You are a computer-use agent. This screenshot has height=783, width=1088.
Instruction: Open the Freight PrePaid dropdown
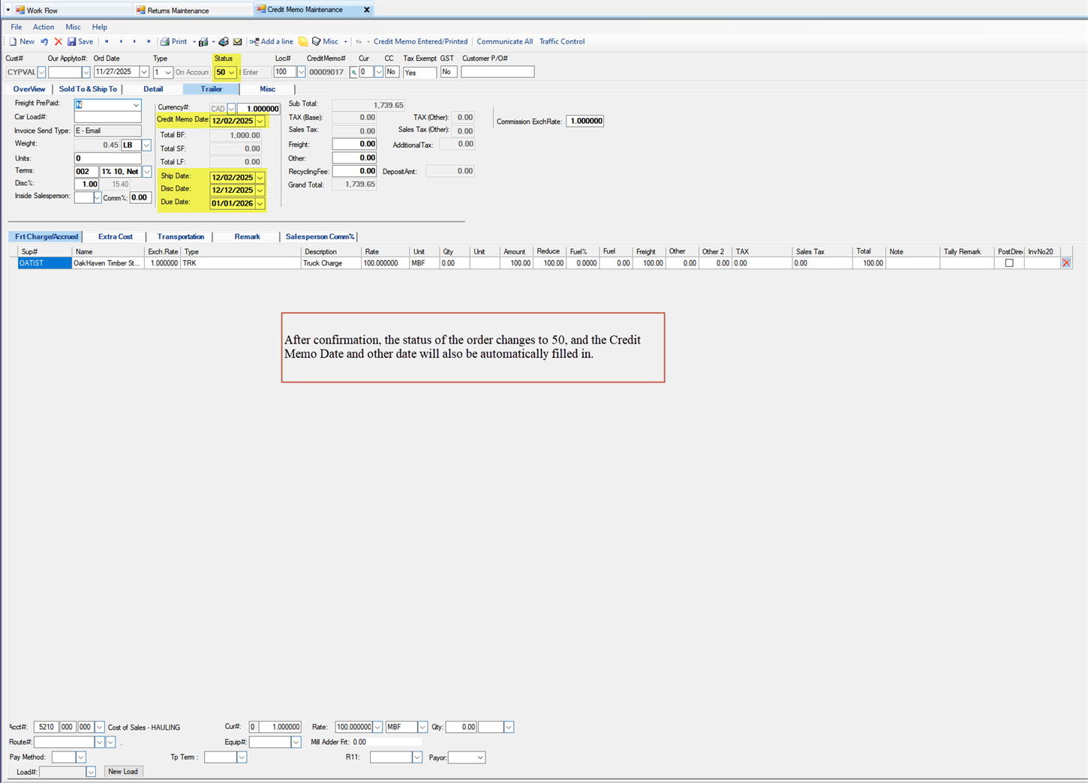pos(136,105)
